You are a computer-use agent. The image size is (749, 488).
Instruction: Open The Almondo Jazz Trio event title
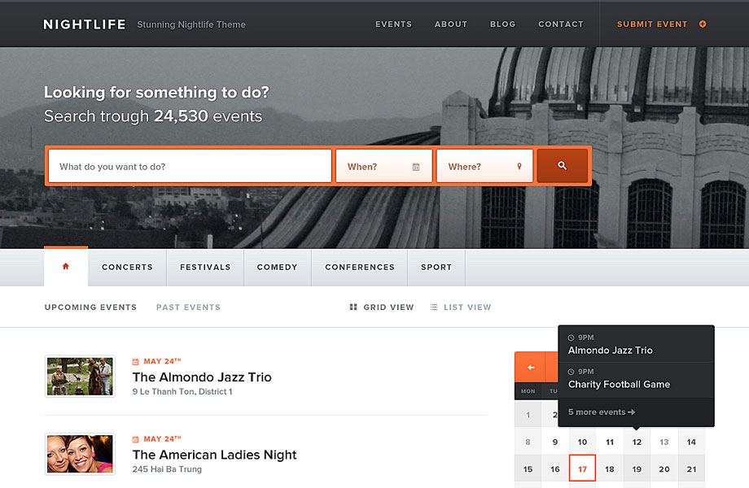point(202,377)
